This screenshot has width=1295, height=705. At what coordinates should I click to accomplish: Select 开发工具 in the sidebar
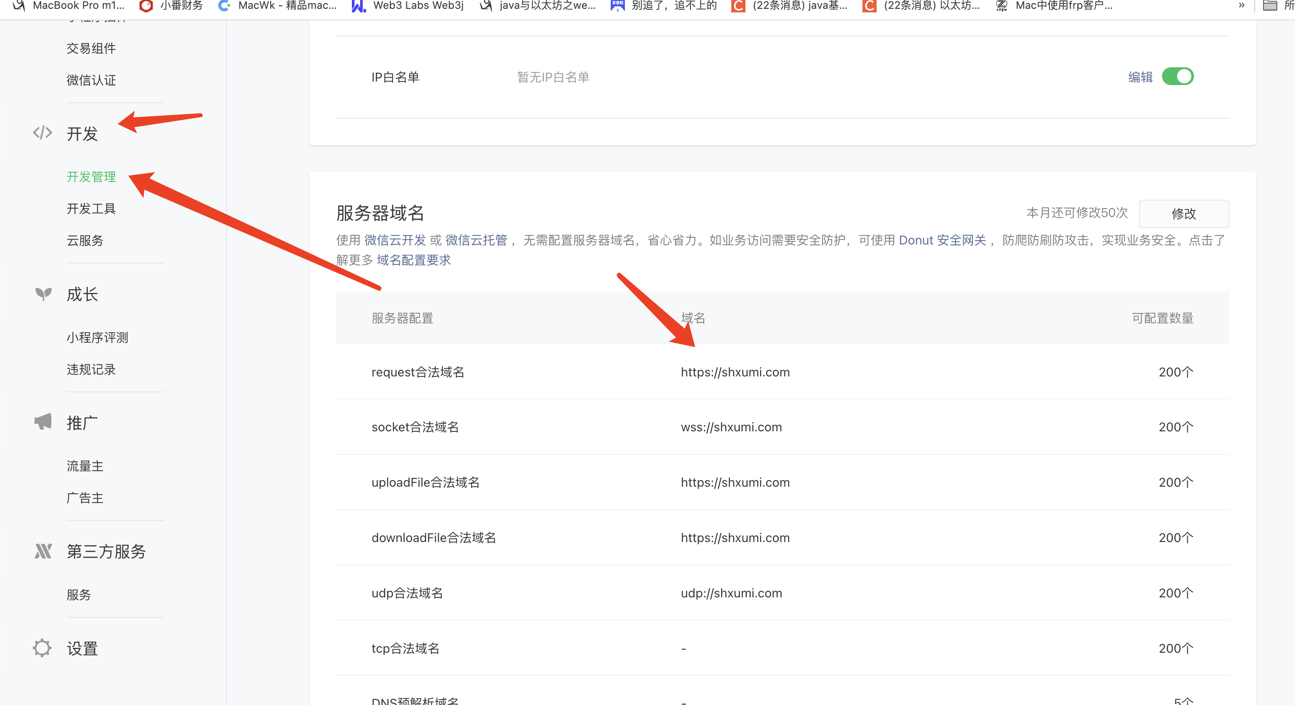(x=91, y=209)
